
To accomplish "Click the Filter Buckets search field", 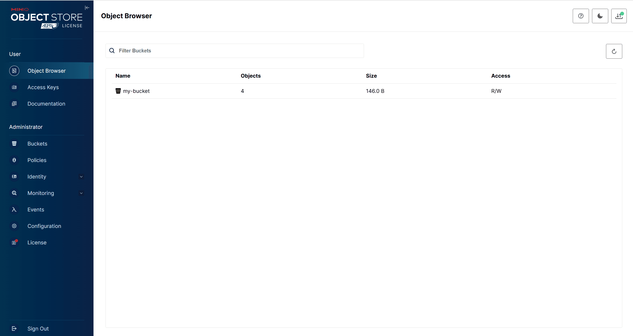I will (234, 51).
